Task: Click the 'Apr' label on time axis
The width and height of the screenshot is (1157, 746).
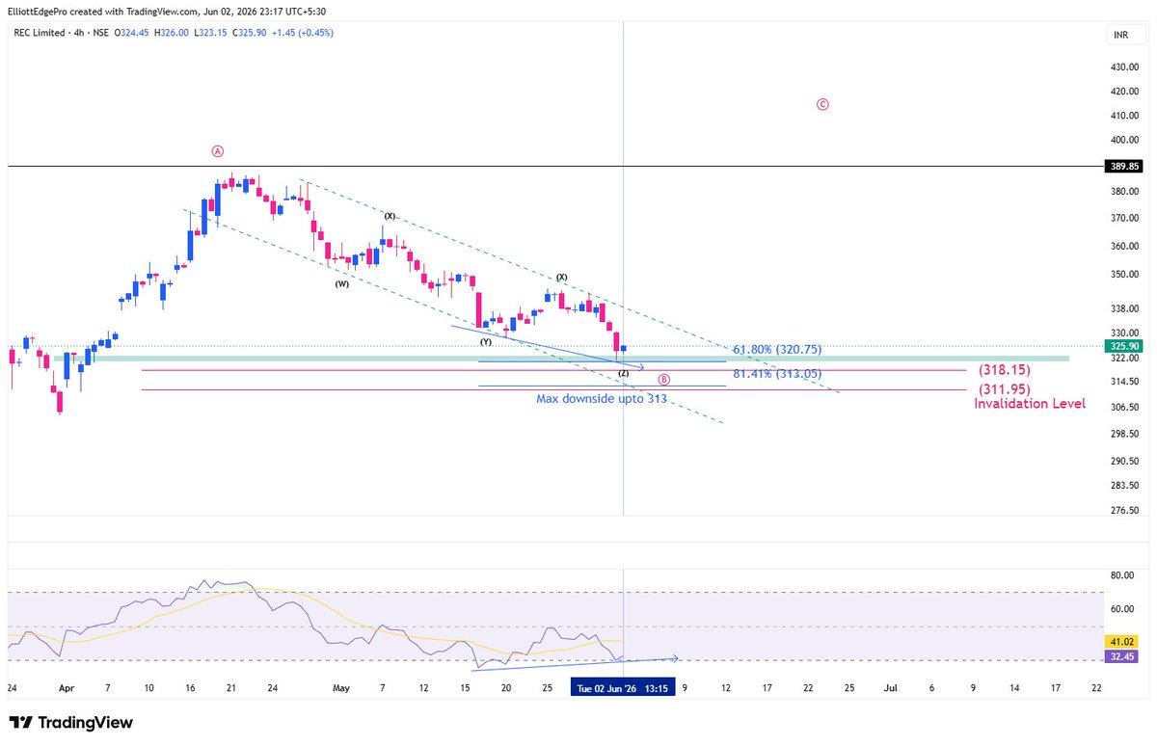Action: pyautogui.click(x=67, y=688)
